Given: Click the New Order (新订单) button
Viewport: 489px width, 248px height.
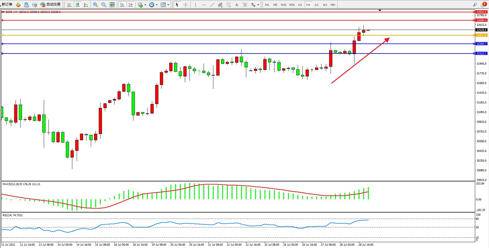Looking at the screenshot, I should point(7,4).
